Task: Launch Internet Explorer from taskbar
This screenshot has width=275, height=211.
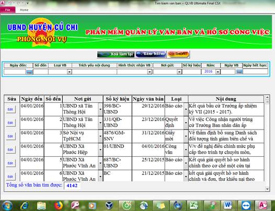Action: [x=24, y=206]
